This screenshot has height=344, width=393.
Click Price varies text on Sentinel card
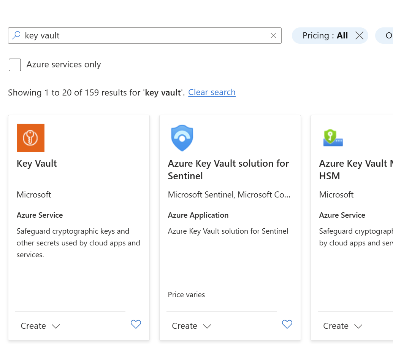(186, 295)
